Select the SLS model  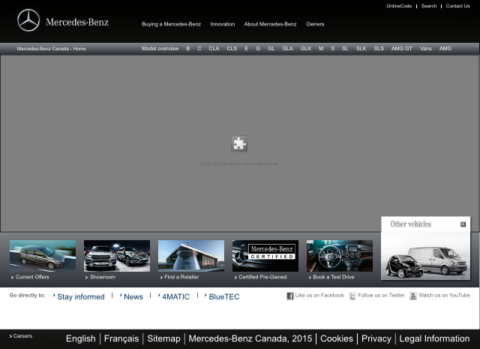379,49
